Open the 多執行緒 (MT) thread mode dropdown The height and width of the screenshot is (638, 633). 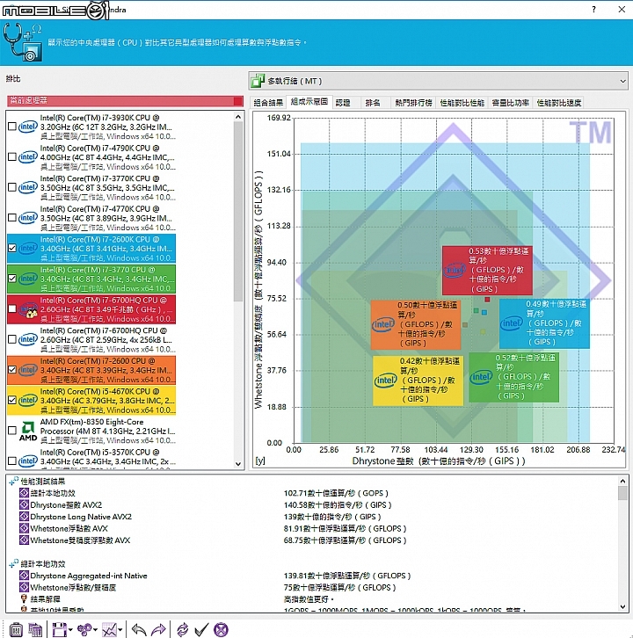[438, 81]
